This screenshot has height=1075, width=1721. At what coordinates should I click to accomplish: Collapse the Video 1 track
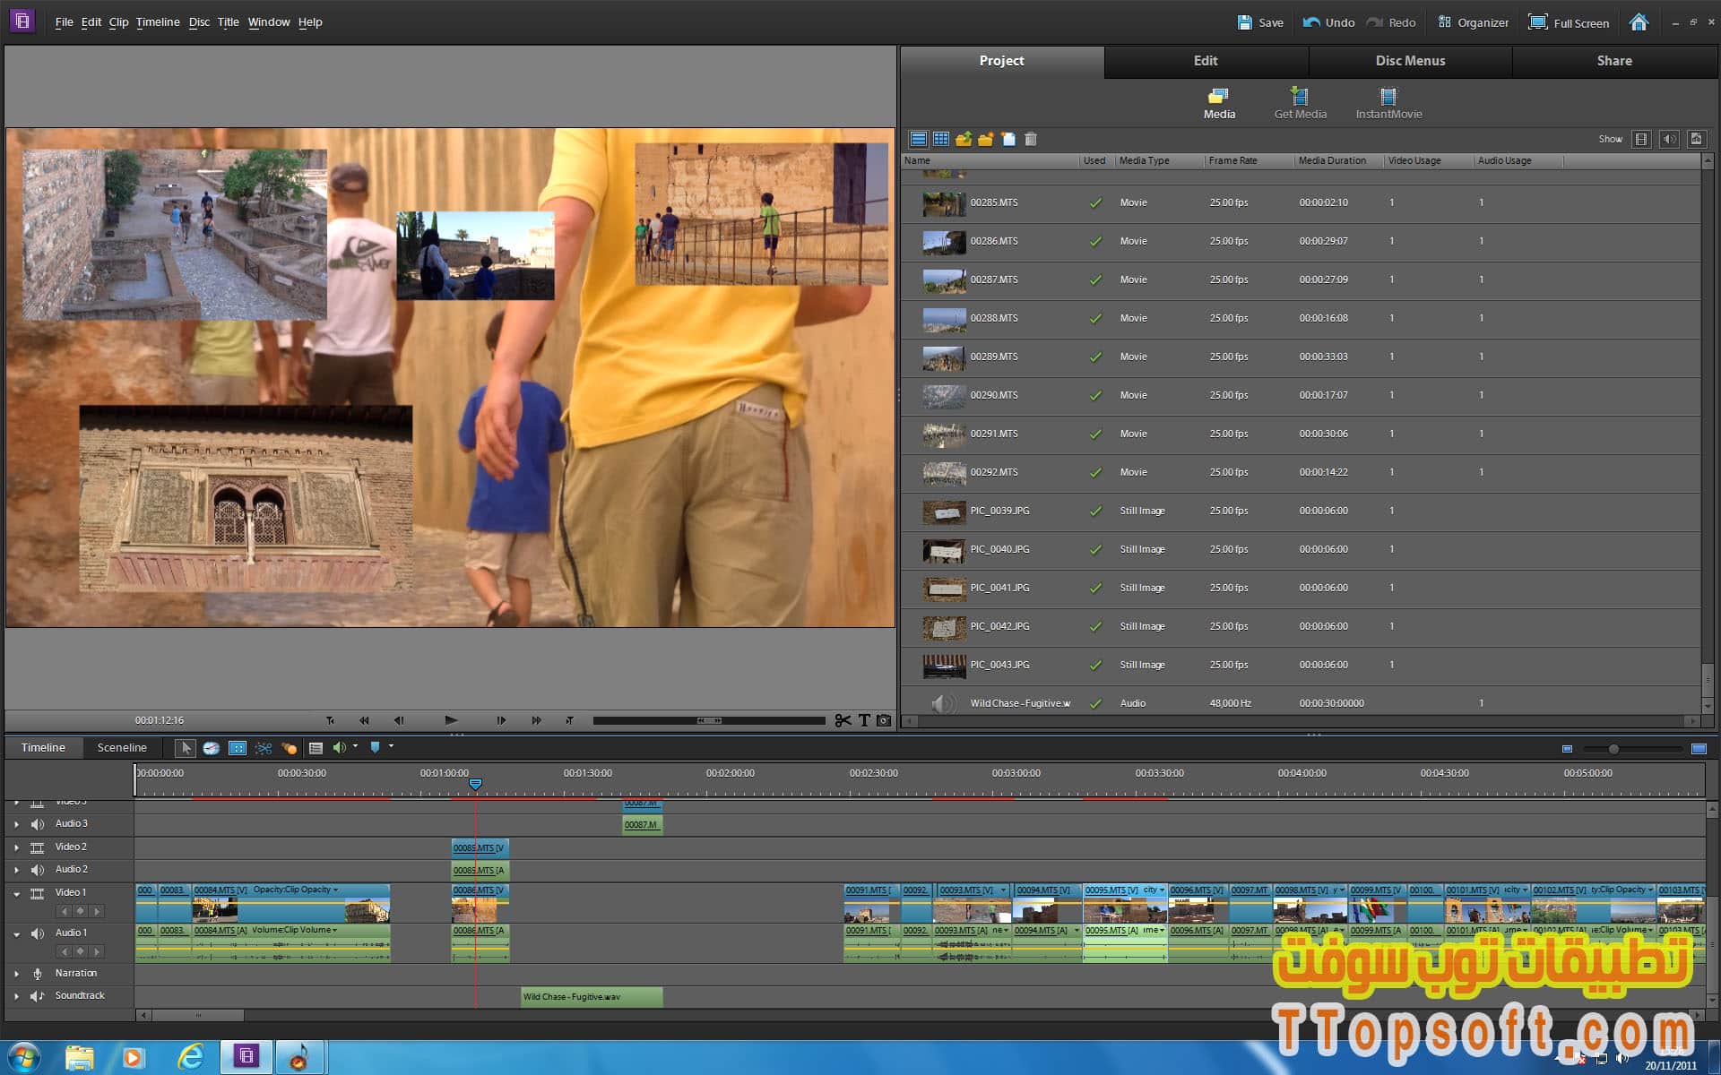tap(16, 893)
